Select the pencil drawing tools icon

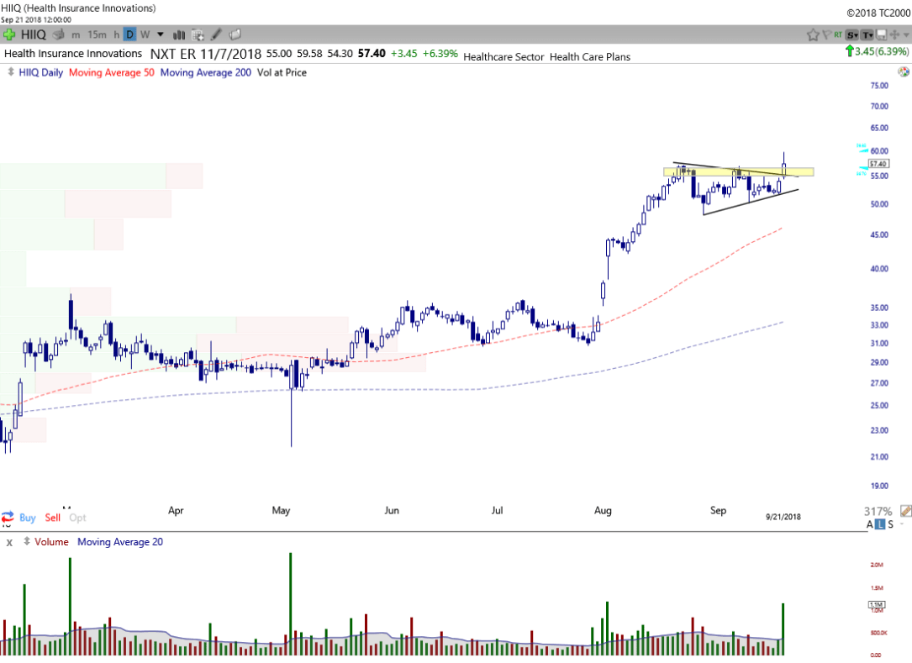[x=217, y=34]
